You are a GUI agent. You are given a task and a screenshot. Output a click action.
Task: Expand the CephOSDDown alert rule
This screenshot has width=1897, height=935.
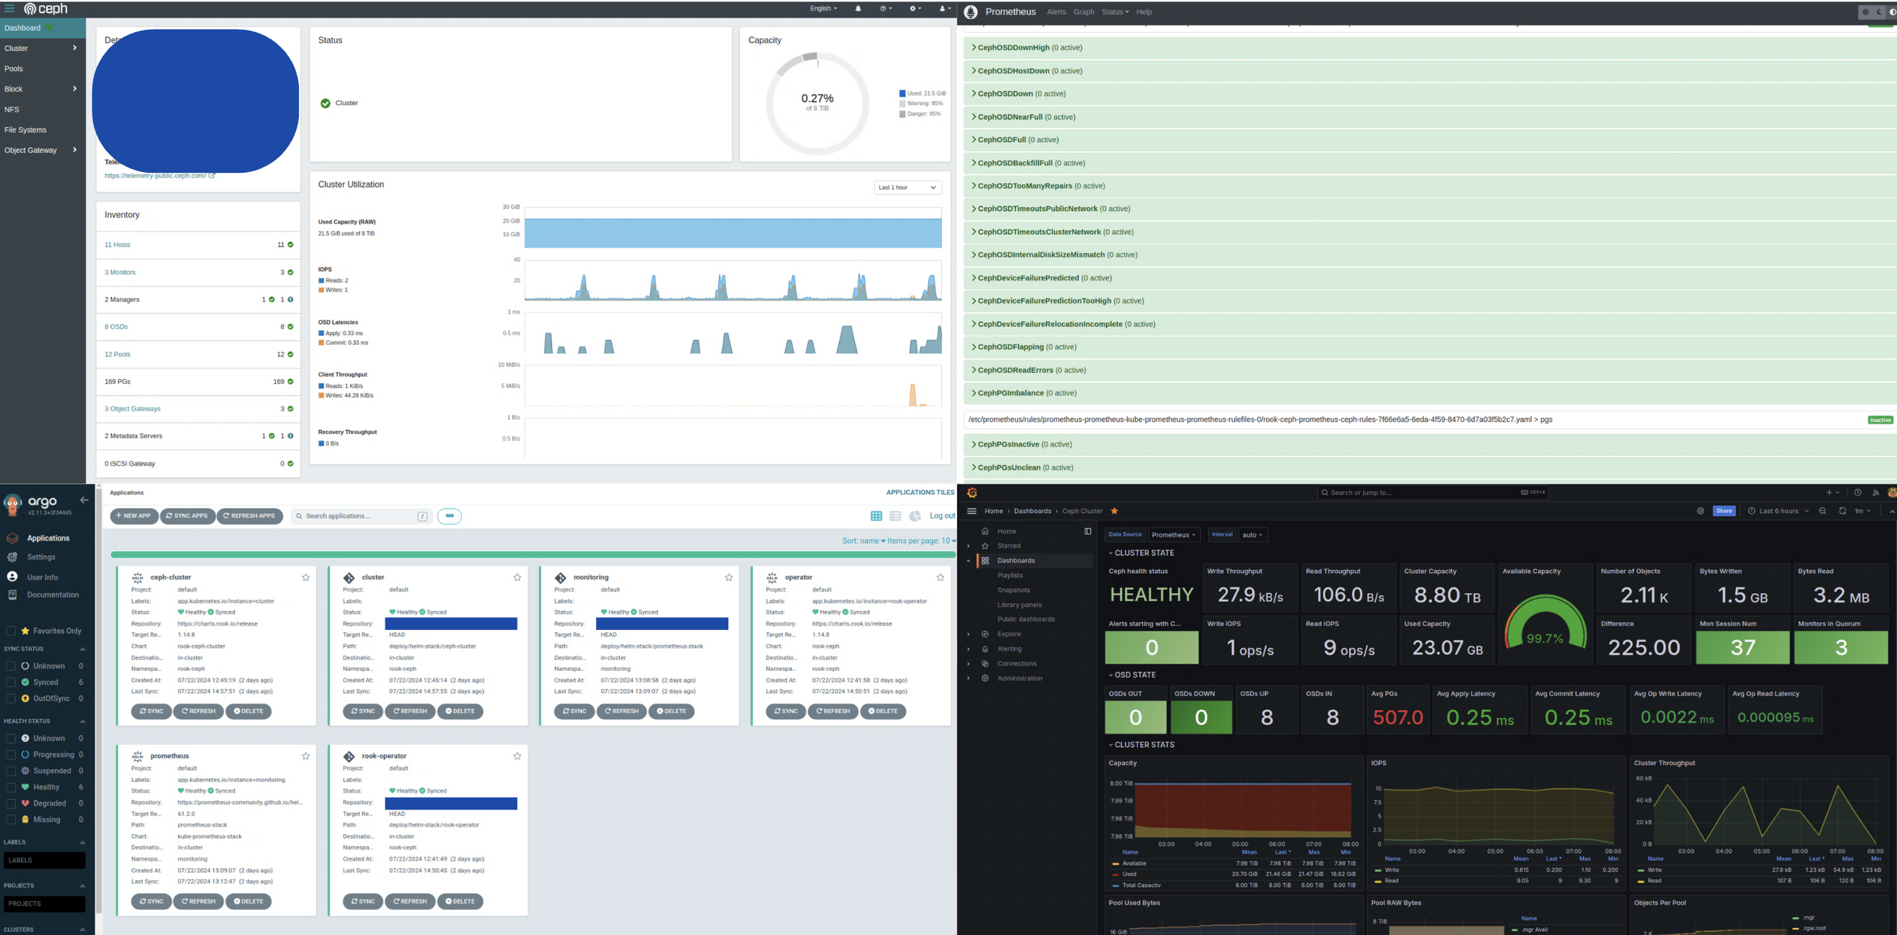(1004, 93)
